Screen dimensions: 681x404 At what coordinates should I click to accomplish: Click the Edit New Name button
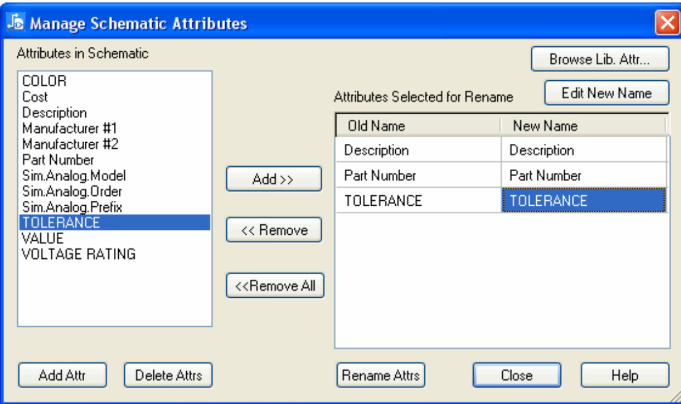(606, 93)
